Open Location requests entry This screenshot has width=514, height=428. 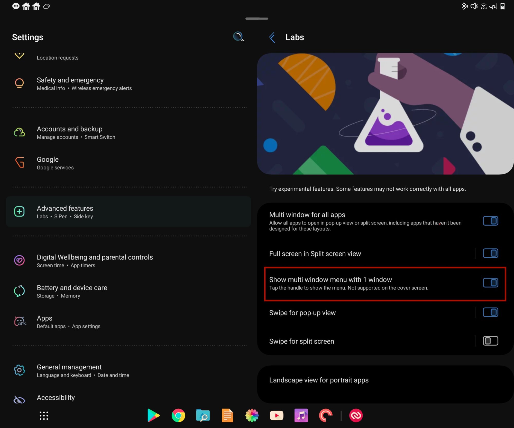128,58
